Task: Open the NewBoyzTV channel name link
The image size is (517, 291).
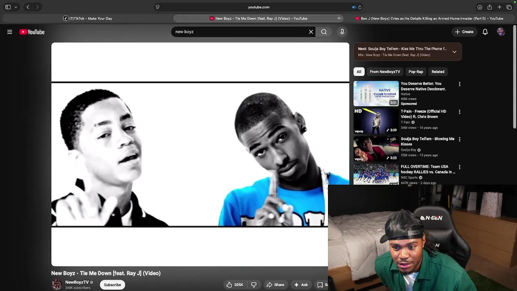Action: [x=77, y=282]
